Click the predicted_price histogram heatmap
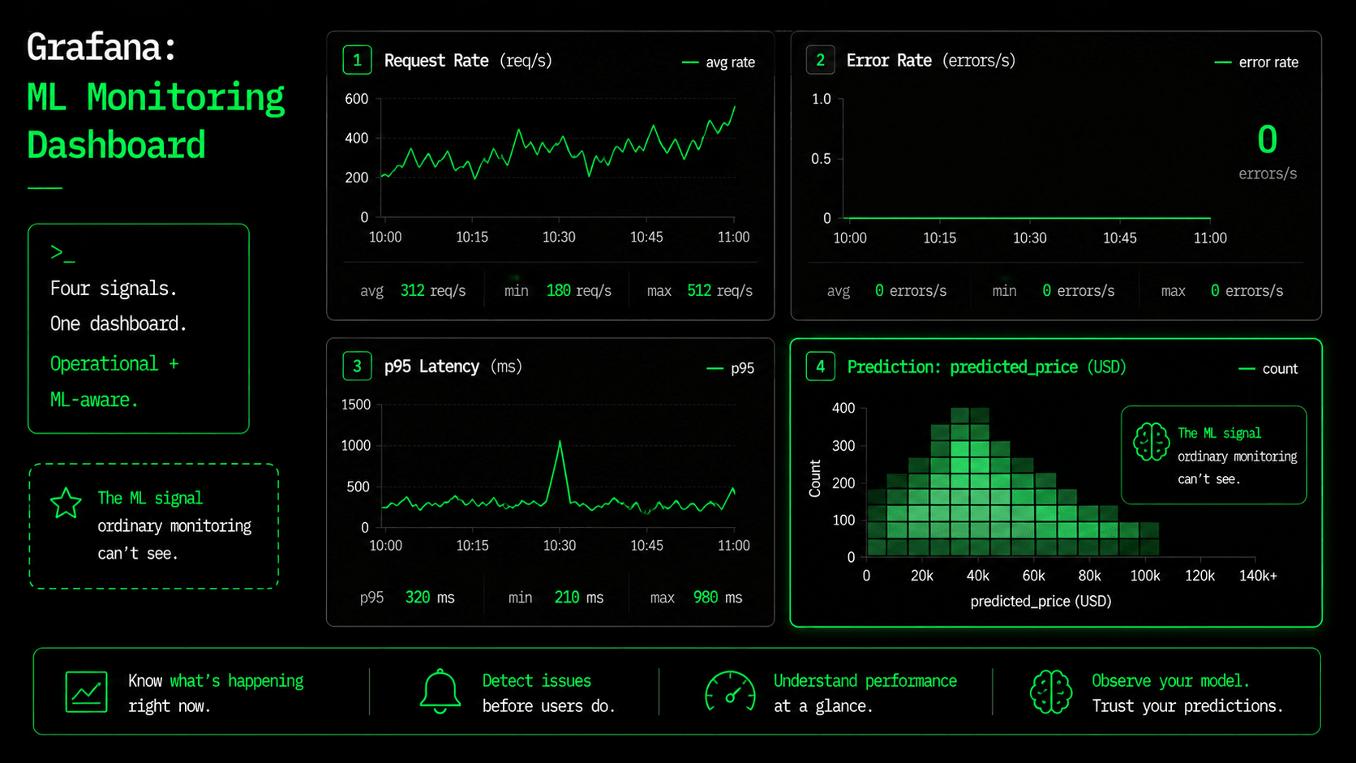 [x=1012, y=482]
